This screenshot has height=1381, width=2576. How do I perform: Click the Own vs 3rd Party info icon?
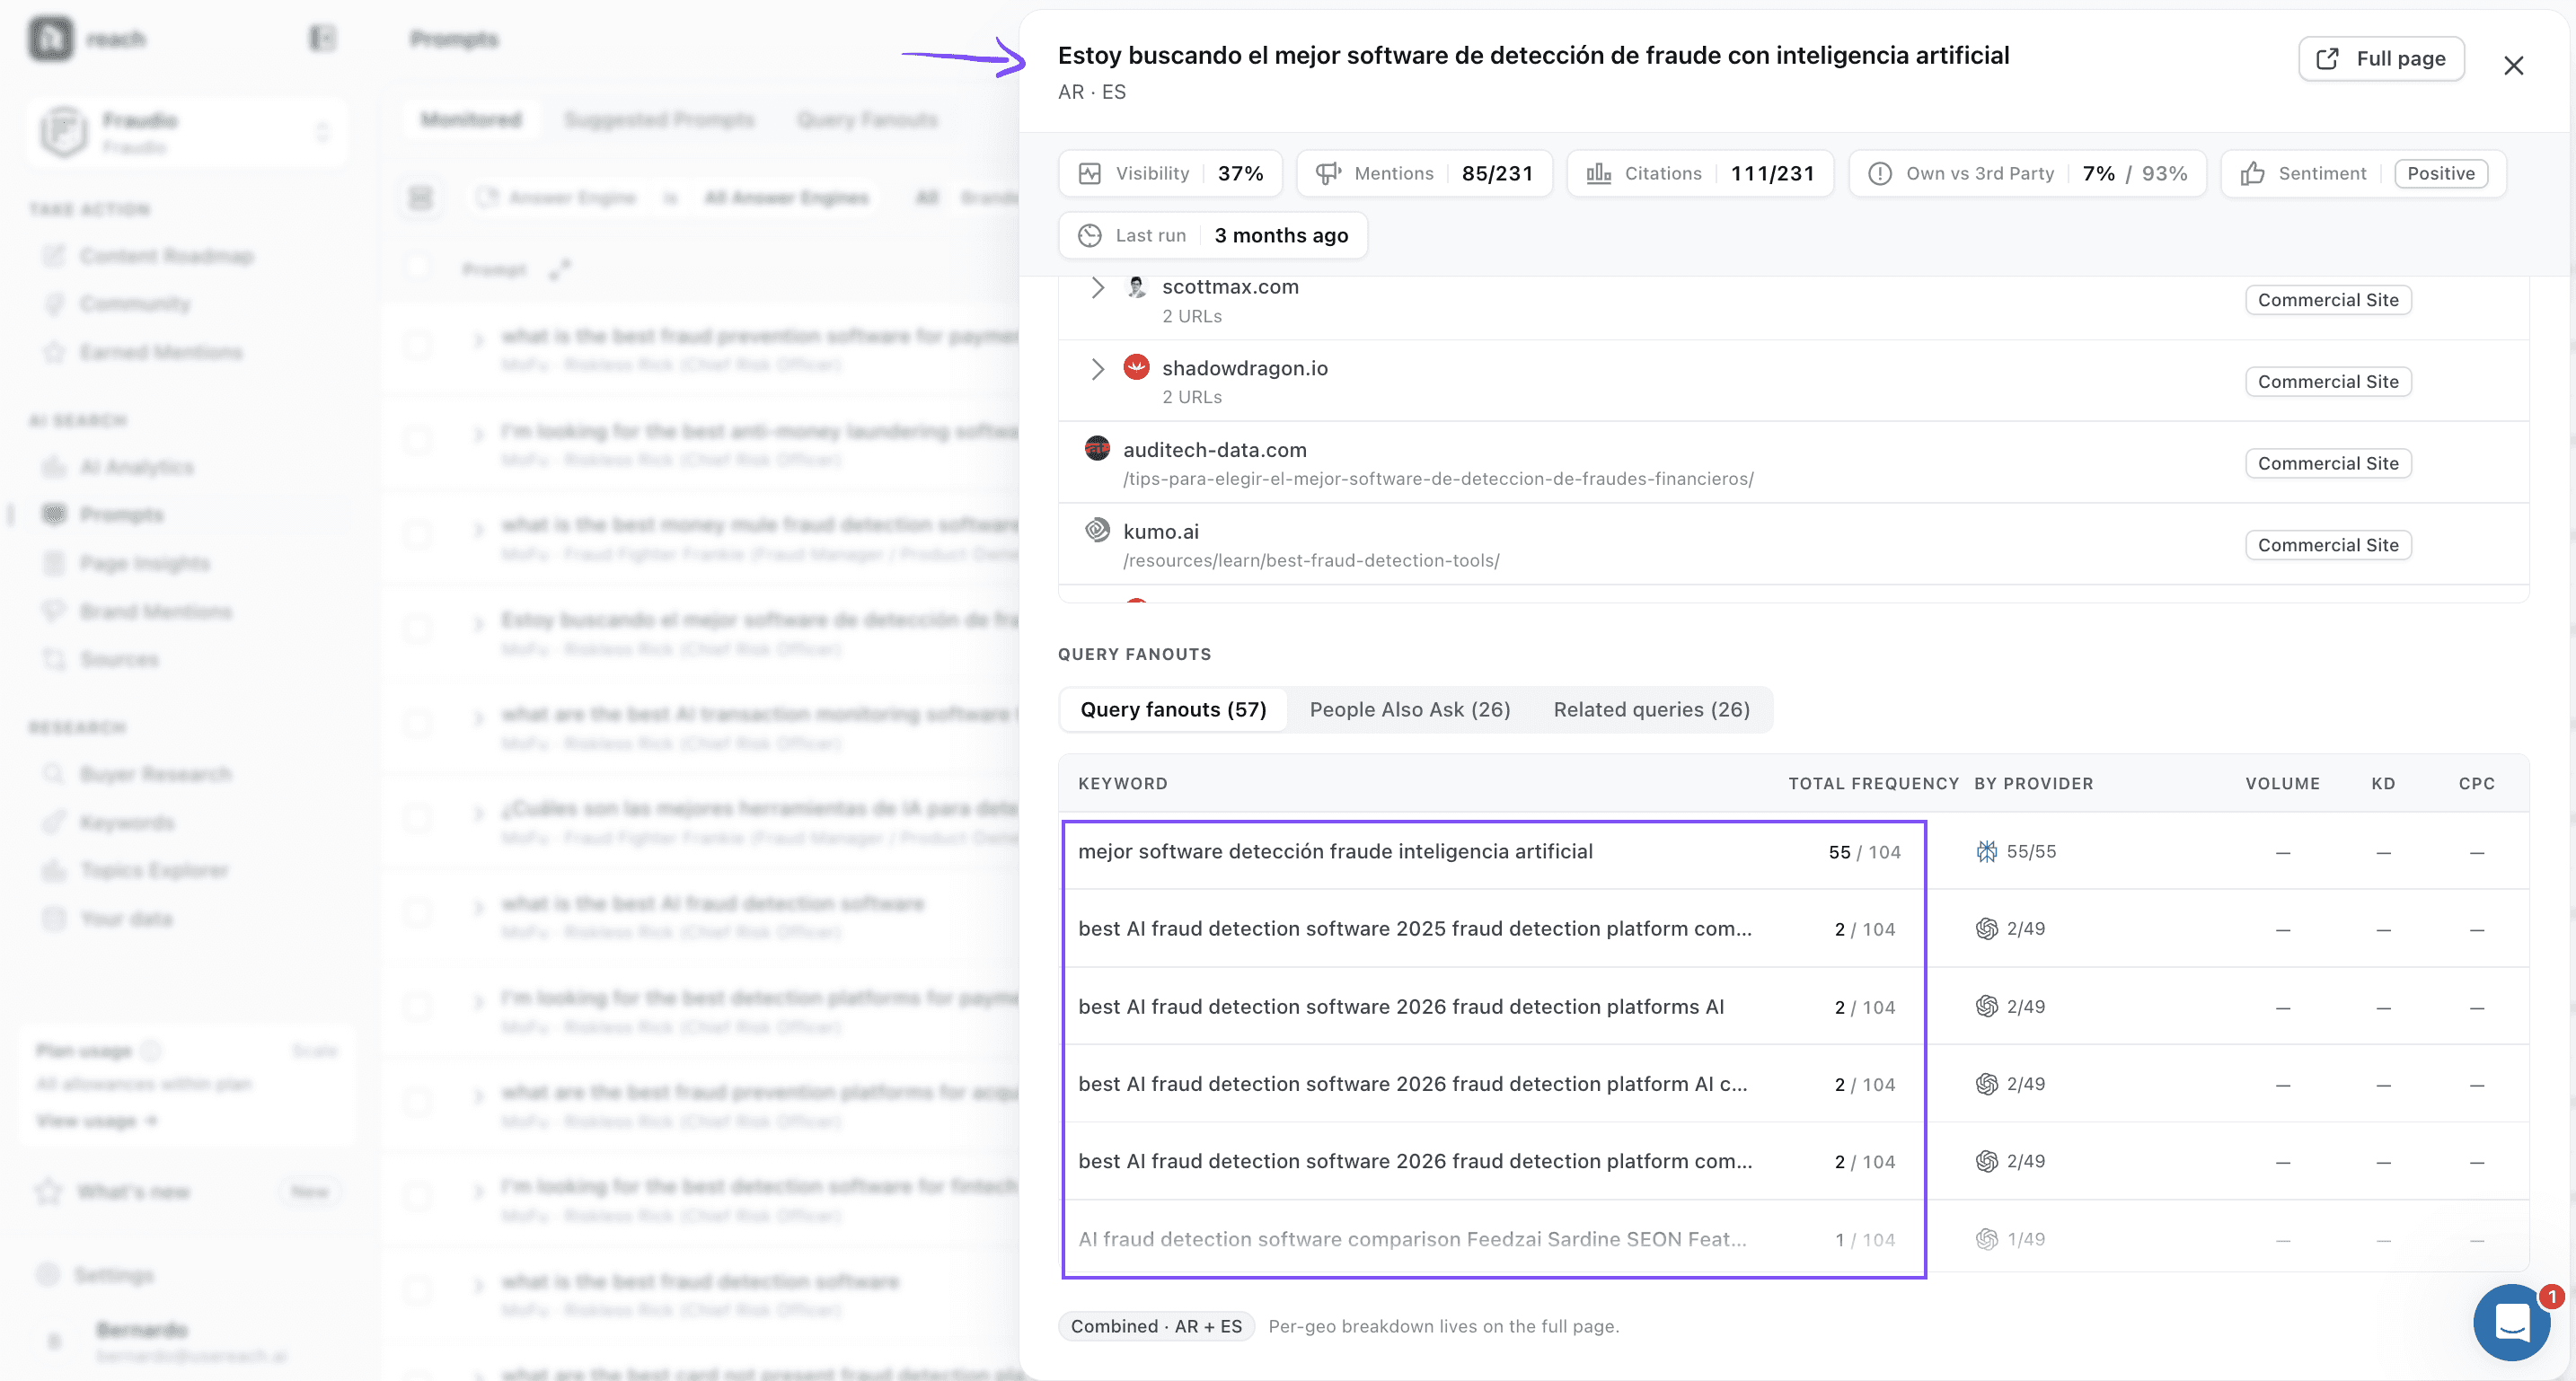coord(1879,174)
